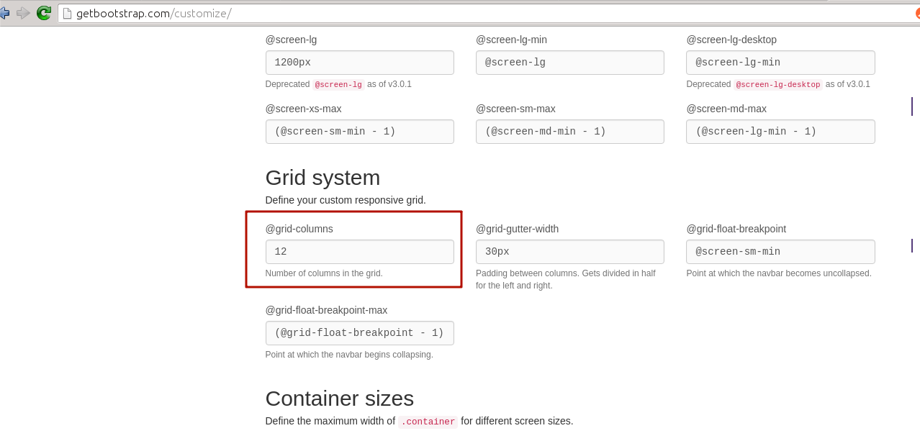The height and width of the screenshot is (441, 920).
Task: Click the page icon in the address bar
Action: pos(68,13)
